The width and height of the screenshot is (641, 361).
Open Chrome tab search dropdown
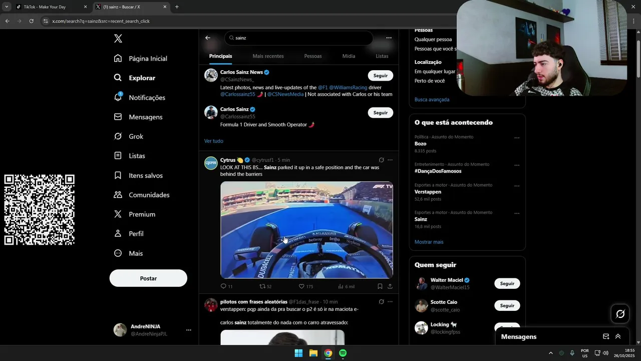[x=7, y=7]
